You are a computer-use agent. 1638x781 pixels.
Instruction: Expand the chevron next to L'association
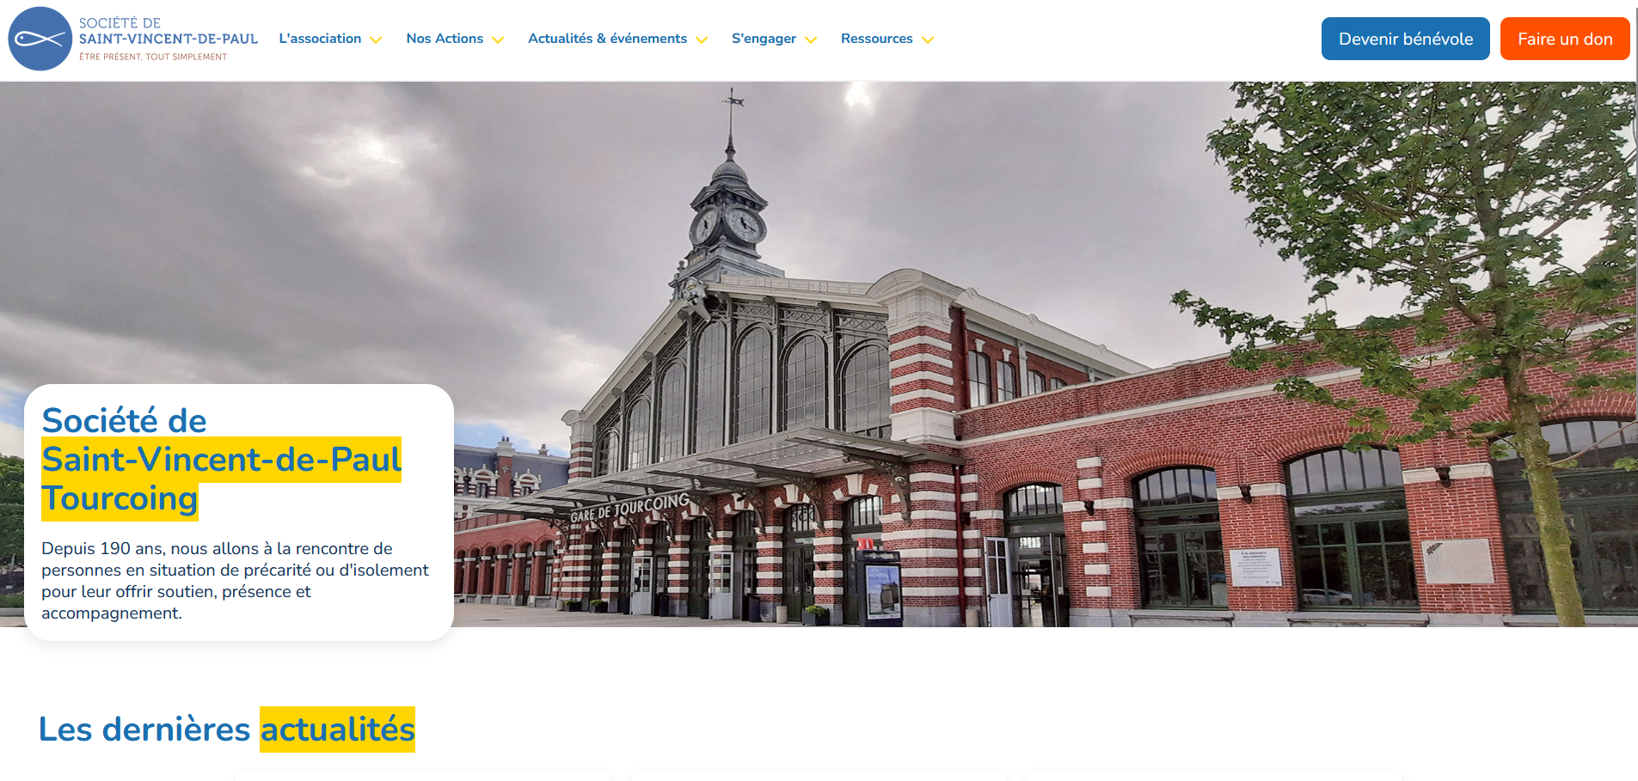[x=376, y=40]
